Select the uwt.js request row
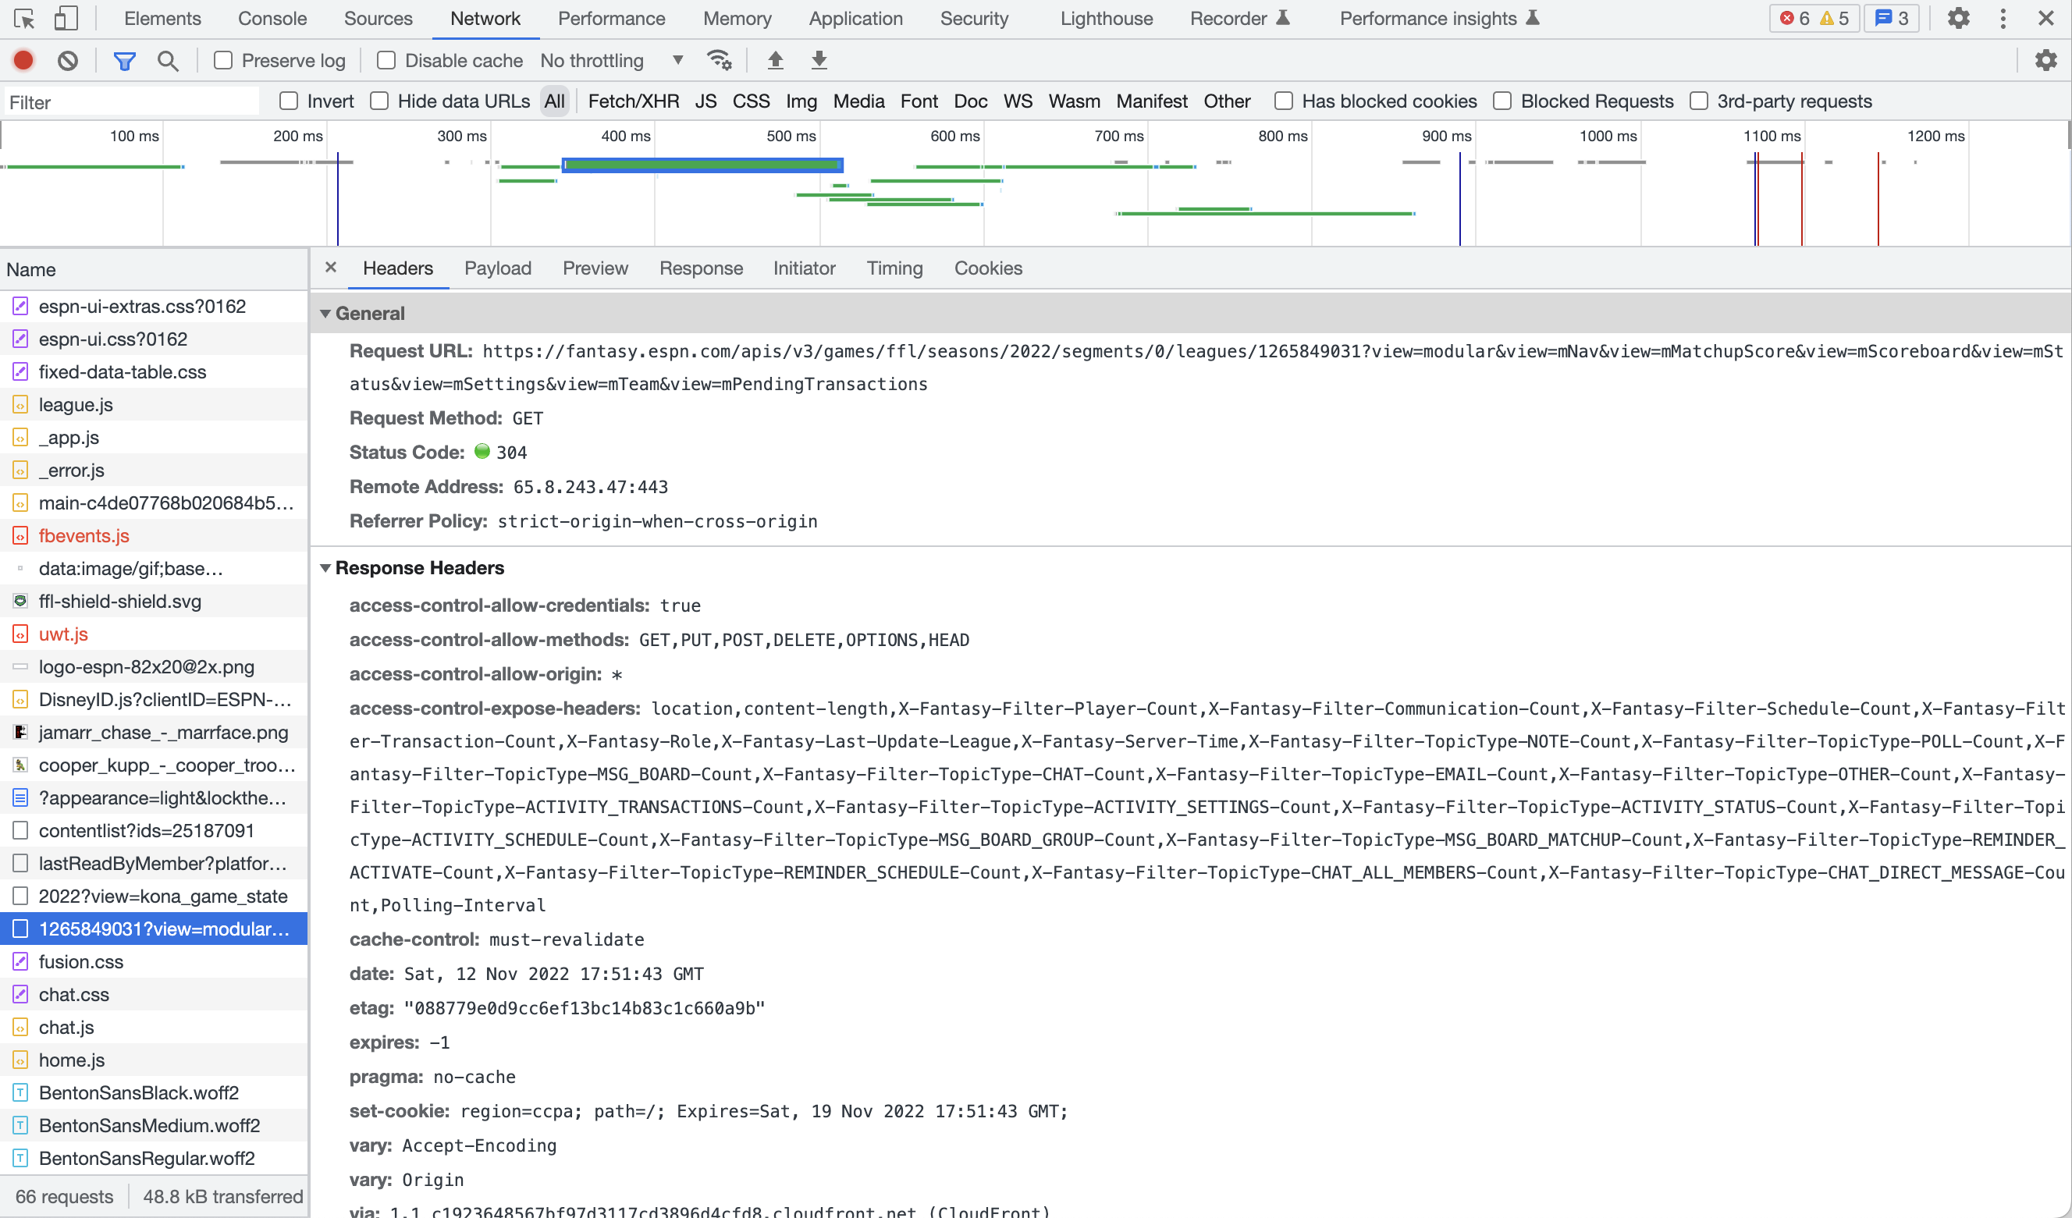The image size is (2072, 1218). point(154,634)
